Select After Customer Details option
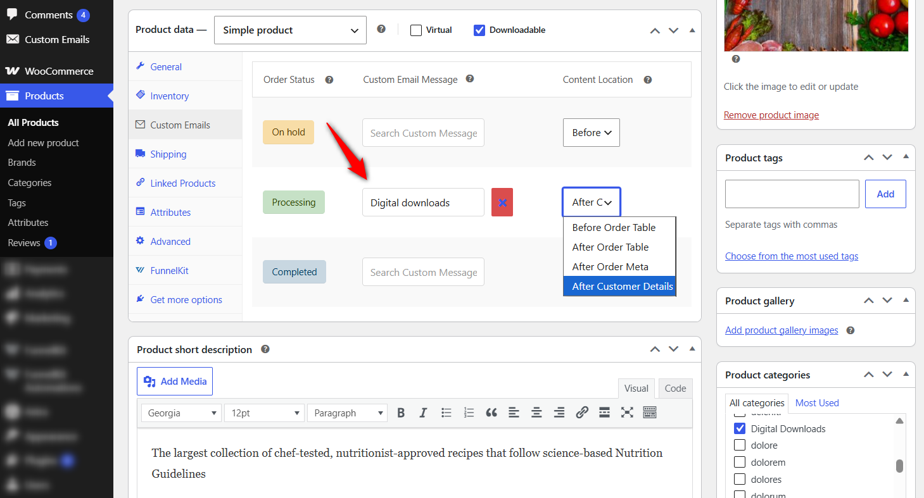 pyautogui.click(x=619, y=286)
